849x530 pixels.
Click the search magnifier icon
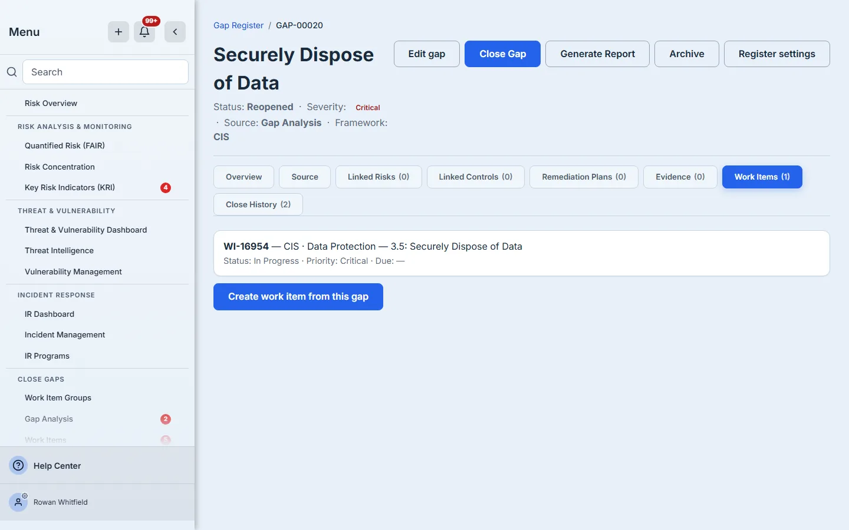click(x=12, y=72)
